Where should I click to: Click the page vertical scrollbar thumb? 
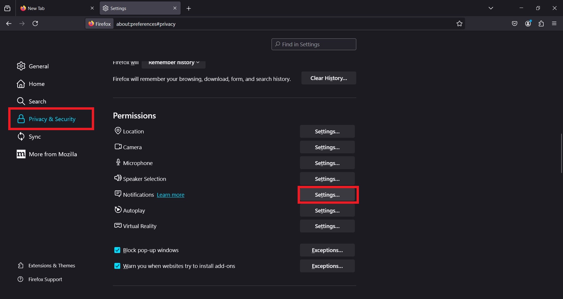(561, 153)
